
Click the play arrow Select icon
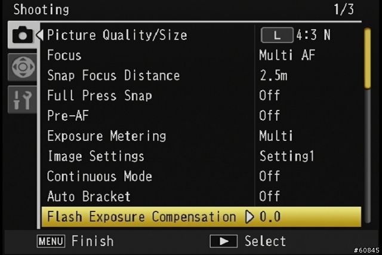tap(223, 241)
